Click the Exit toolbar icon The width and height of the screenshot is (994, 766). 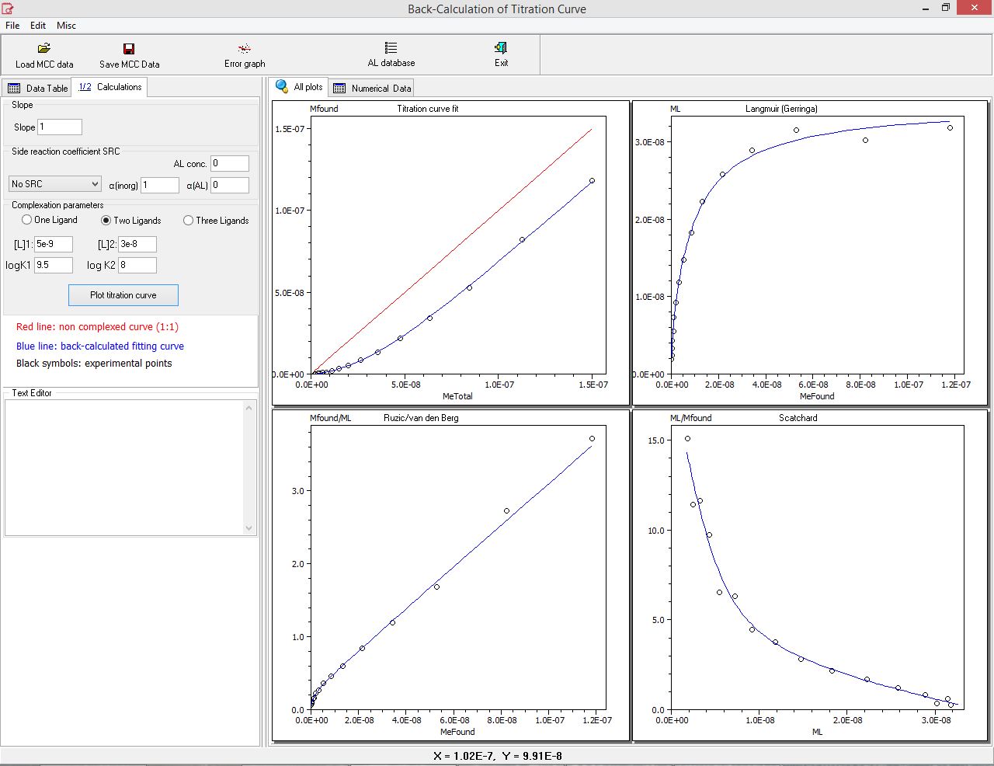[x=501, y=48]
